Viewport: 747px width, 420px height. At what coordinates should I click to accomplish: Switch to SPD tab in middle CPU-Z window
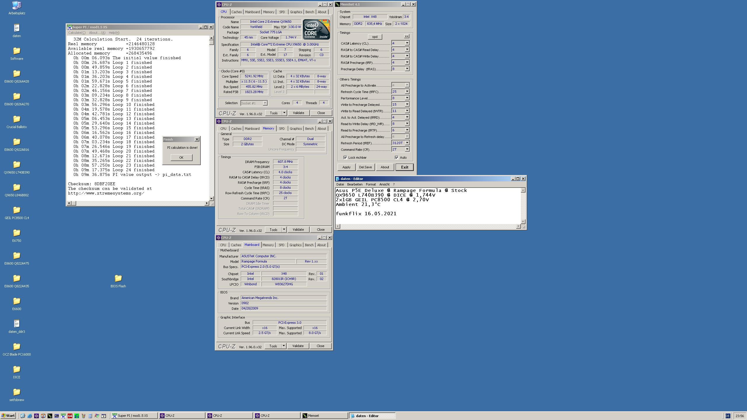[282, 129]
